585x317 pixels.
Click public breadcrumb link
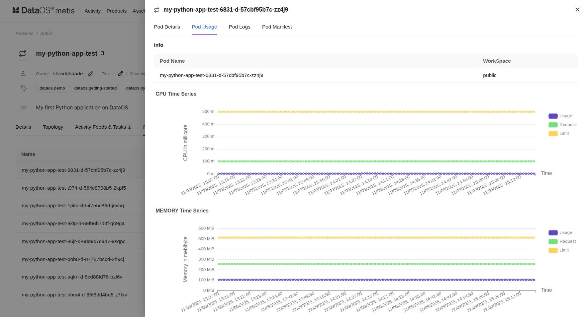click(x=47, y=33)
